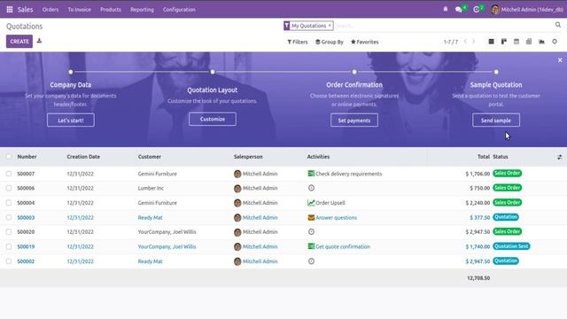Check the S00003 row checkbox

(9, 217)
